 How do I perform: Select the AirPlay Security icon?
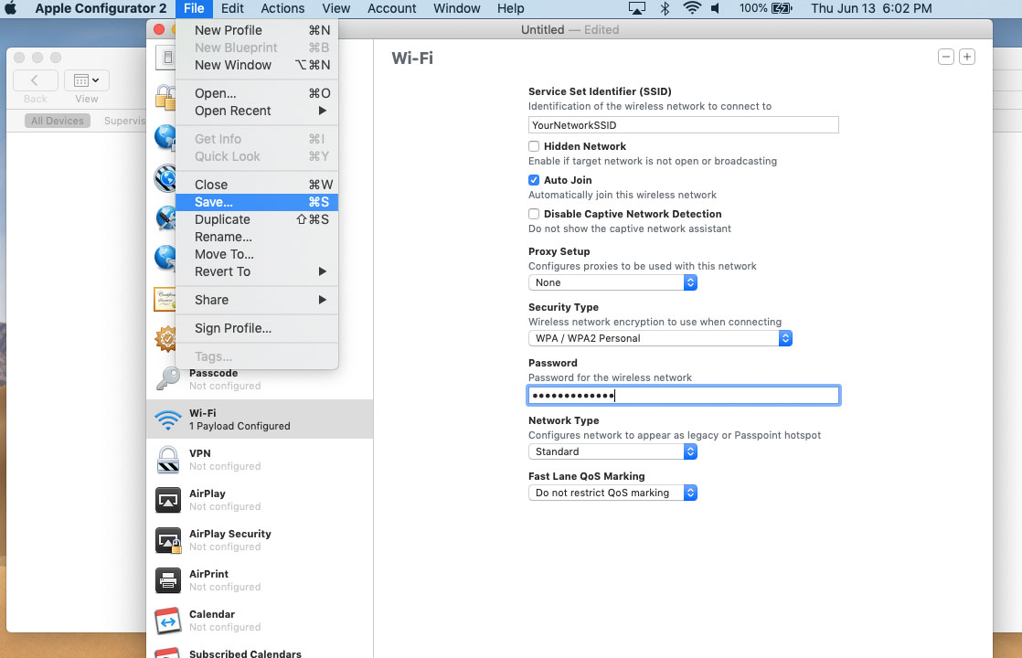click(168, 540)
